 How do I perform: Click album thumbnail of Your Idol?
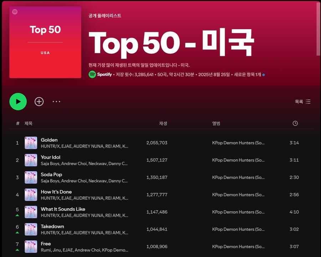(31, 160)
